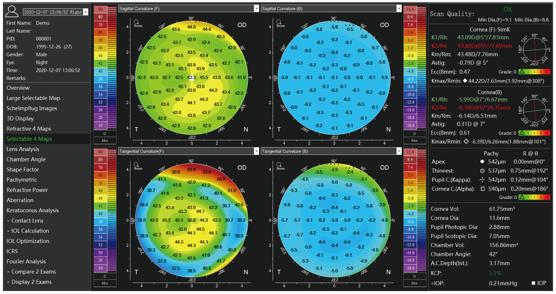This screenshot has height=294, width=556.
Task: Click the KCP value 1.1%
Action: tap(495, 273)
